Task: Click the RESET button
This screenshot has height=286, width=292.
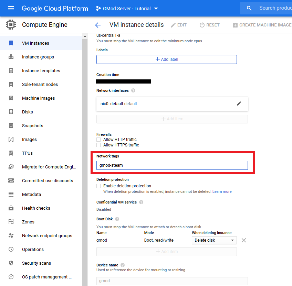Action: (x=209, y=25)
